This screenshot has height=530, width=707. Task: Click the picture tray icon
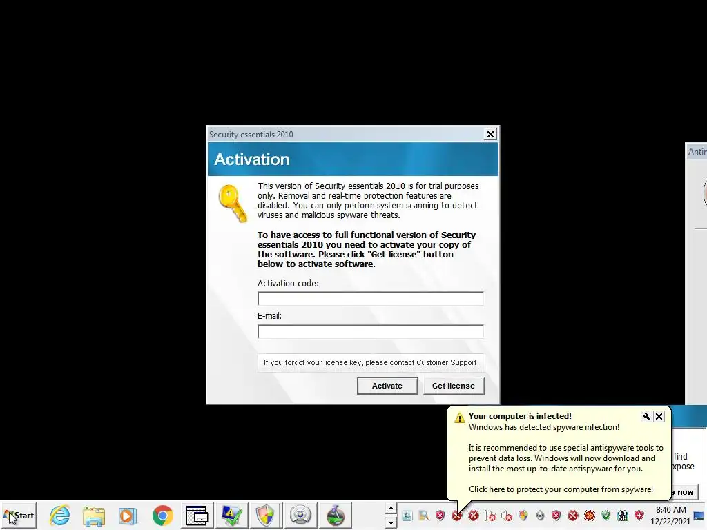pyautogui.click(x=407, y=515)
